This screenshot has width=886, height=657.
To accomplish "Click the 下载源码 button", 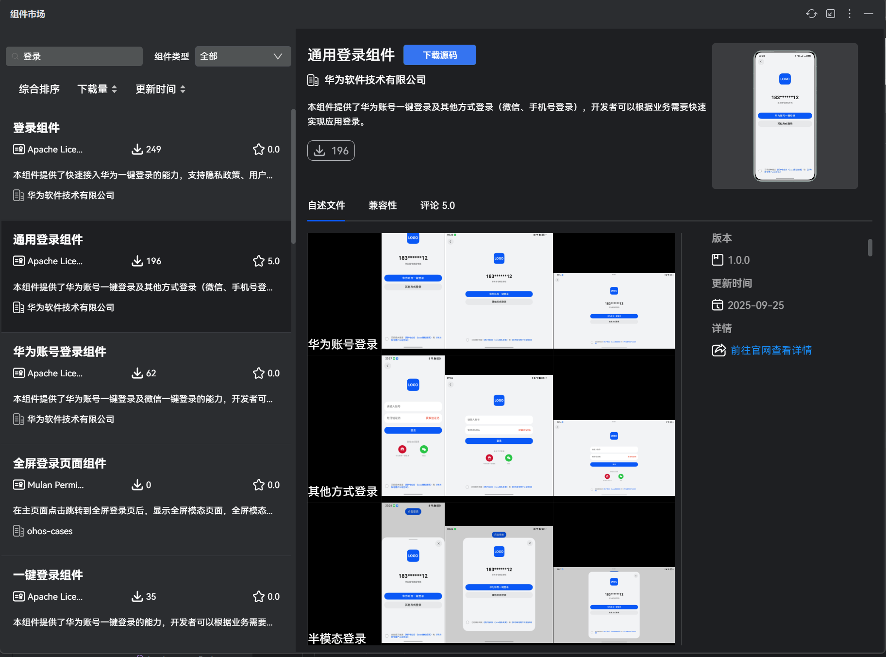I will point(439,55).
